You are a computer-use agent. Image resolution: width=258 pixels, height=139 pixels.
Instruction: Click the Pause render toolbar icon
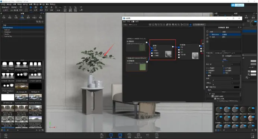pyautogui.click(x=21, y=9)
